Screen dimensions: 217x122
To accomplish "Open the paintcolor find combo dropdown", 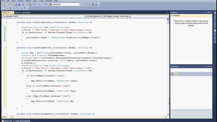I will coord(79,4).
